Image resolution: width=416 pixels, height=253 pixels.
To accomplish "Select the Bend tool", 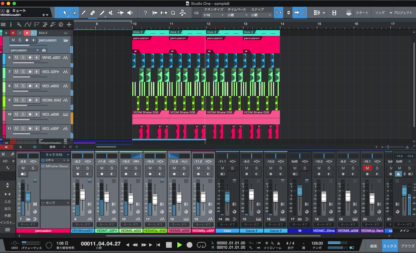I will click(x=120, y=13).
